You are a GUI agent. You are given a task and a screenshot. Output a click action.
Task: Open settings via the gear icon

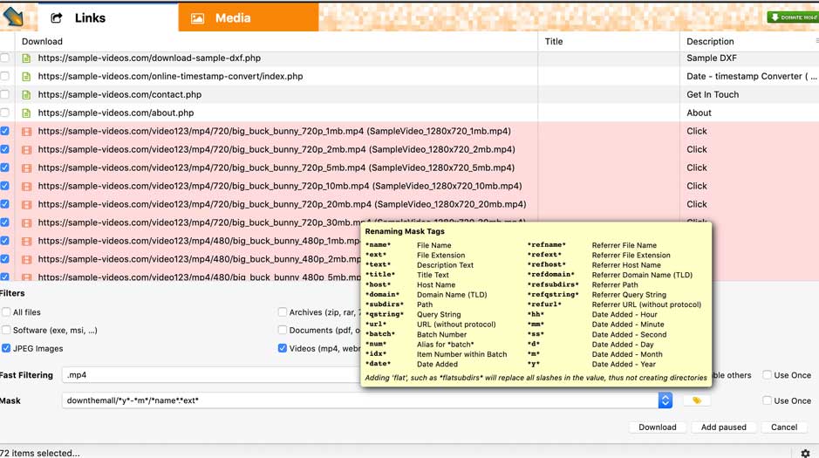pyautogui.click(x=805, y=453)
